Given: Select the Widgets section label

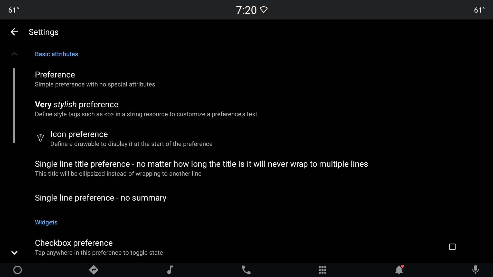Looking at the screenshot, I should 46,222.
